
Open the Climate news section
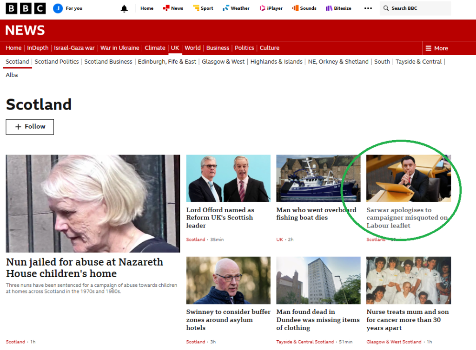[x=155, y=48]
